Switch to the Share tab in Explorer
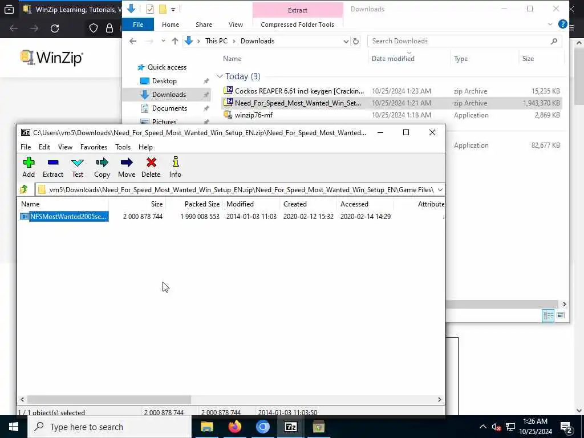 click(x=204, y=24)
